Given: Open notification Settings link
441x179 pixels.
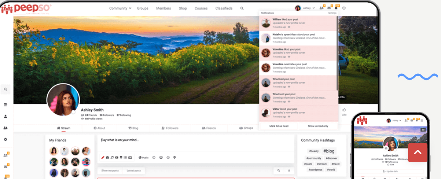Looking at the screenshot, I should (332, 13).
